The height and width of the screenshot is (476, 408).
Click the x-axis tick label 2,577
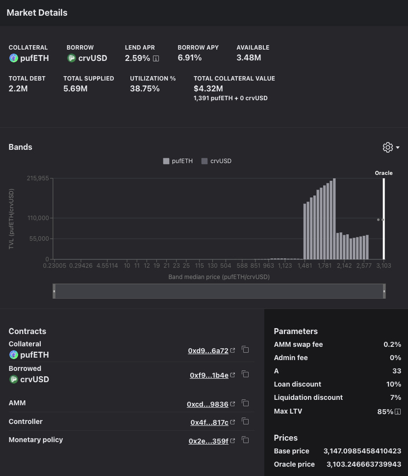tap(364, 266)
